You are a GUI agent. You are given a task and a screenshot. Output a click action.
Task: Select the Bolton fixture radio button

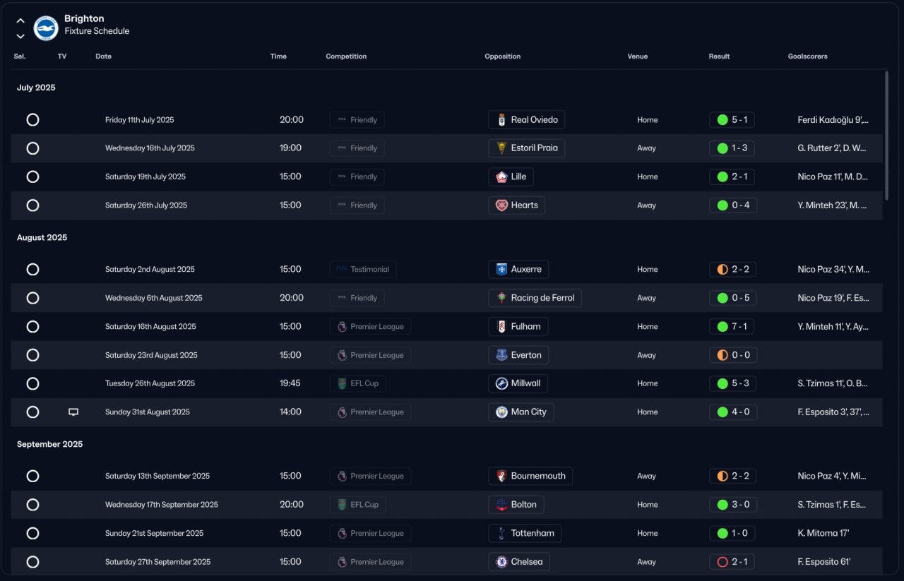point(32,505)
